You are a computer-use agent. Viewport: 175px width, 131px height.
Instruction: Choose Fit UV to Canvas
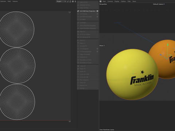(88, 35)
